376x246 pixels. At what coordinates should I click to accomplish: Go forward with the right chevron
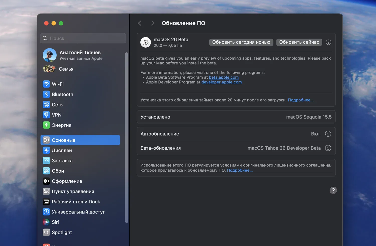point(153,23)
